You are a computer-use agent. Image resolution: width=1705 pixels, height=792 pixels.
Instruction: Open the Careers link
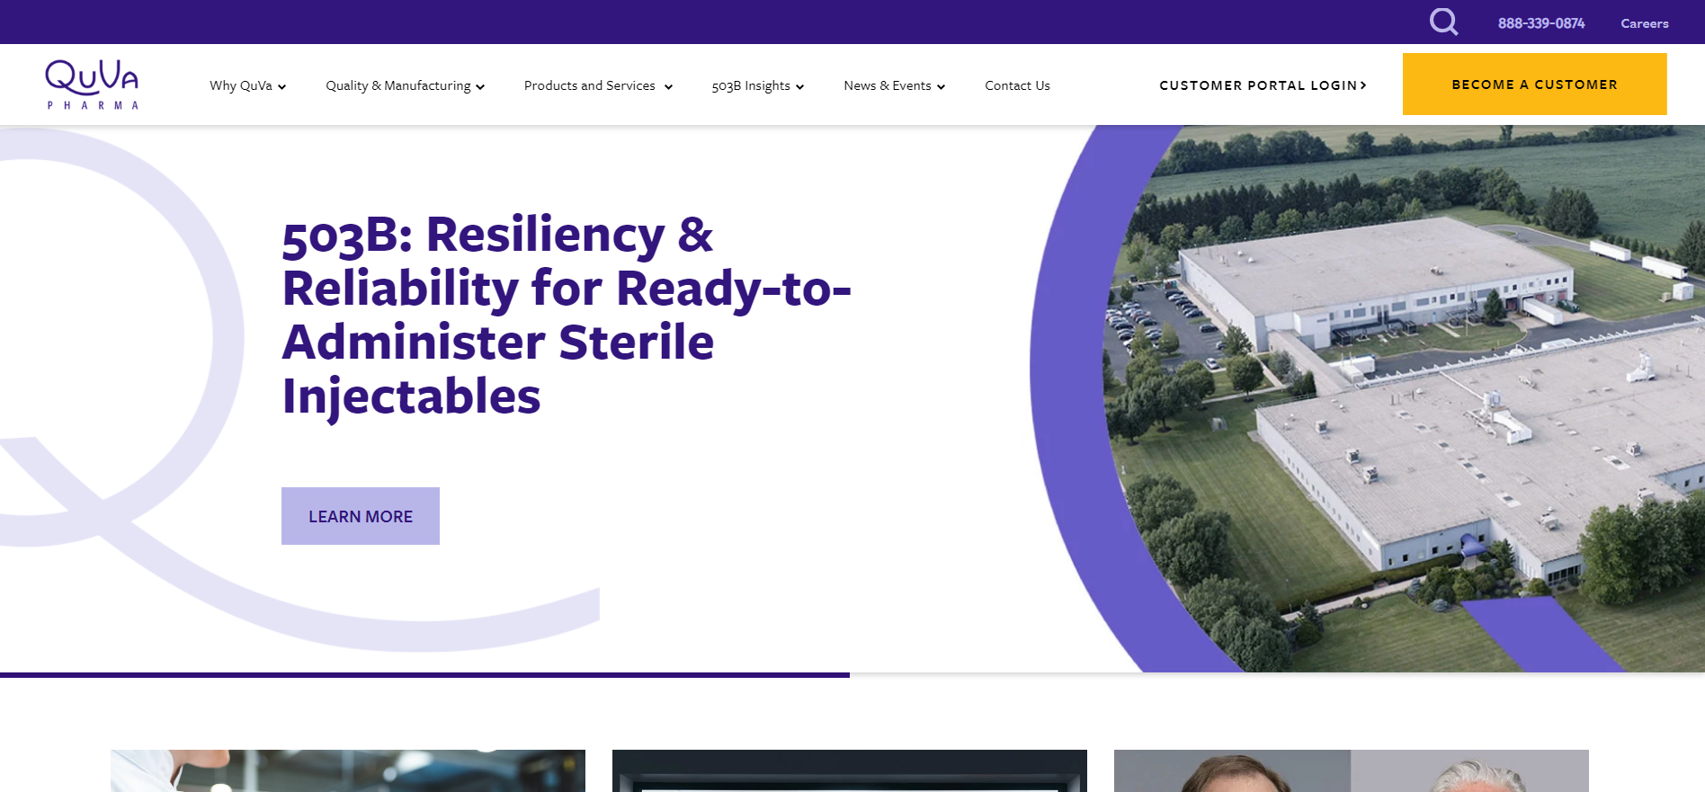click(x=1644, y=23)
